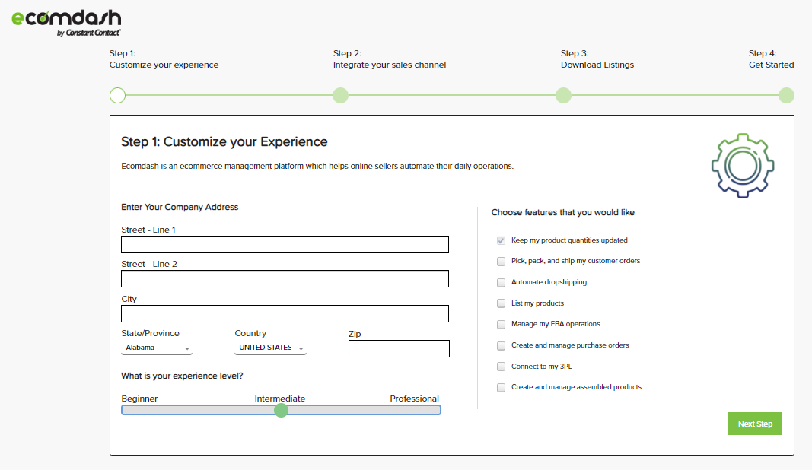Click the Next Step button
The height and width of the screenshot is (470, 812).
coord(755,424)
